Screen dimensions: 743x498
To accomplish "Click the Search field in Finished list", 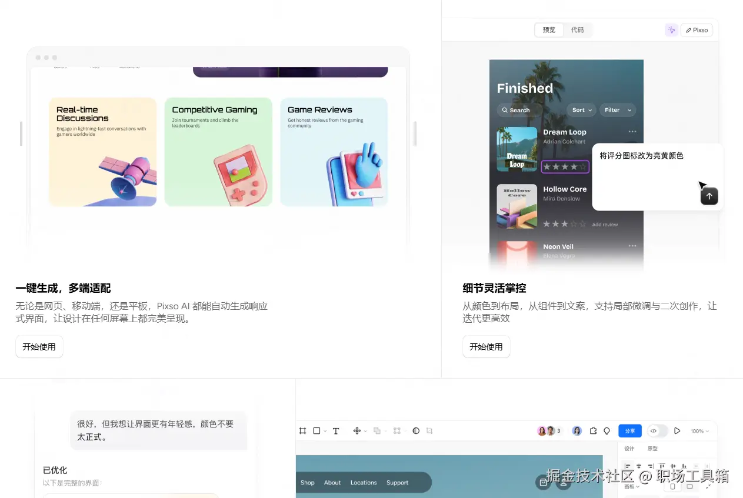I will (x=519, y=110).
